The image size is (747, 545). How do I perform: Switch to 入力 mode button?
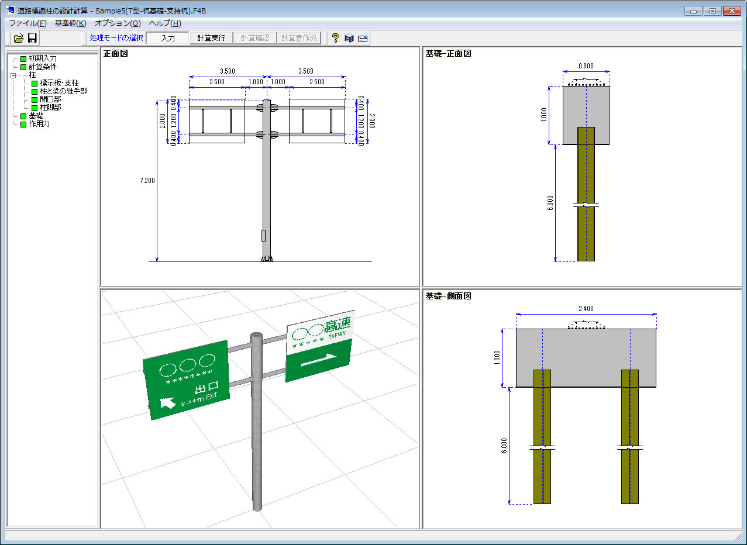click(x=168, y=38)
